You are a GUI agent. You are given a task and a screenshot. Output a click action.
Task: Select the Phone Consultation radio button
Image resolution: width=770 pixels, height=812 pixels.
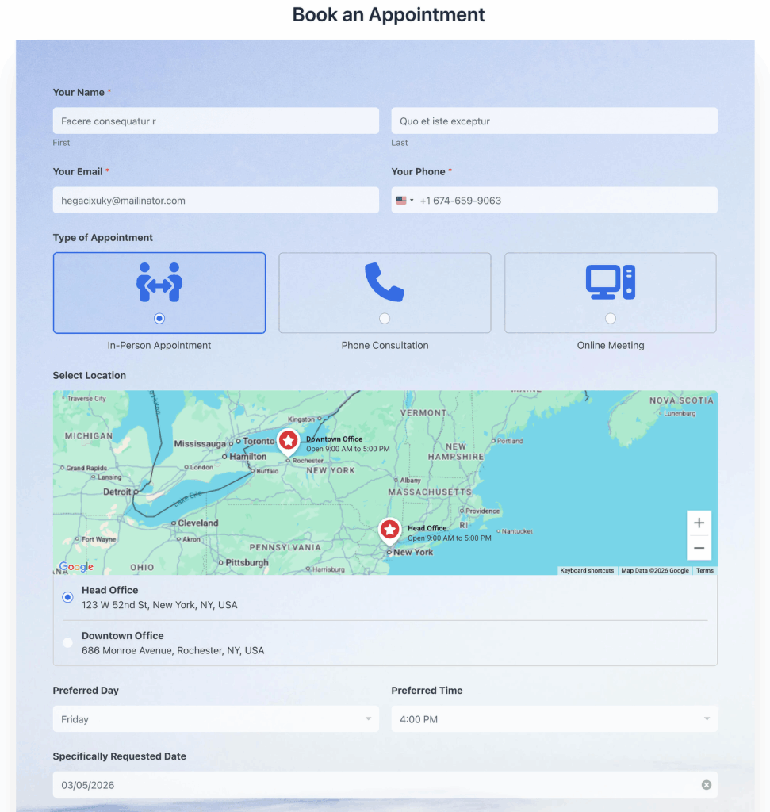click(385, 318)
